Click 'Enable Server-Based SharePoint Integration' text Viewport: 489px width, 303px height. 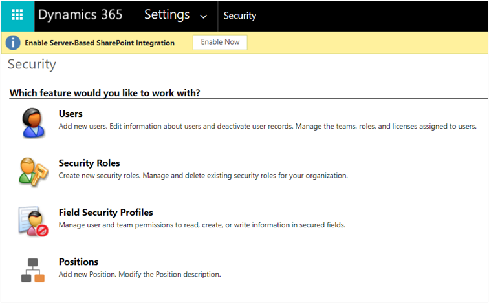100,43
